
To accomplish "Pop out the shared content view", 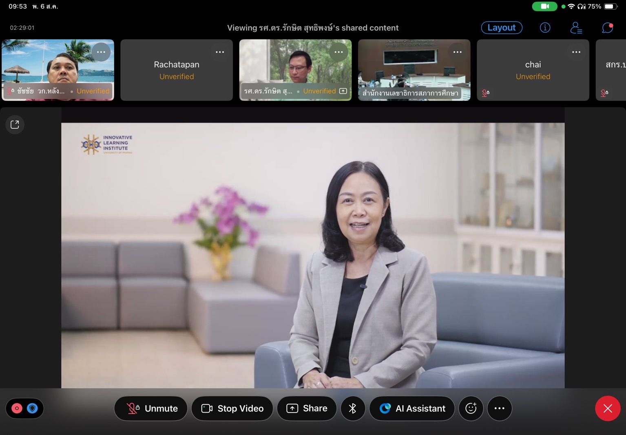I will click(x=15, y=124).
